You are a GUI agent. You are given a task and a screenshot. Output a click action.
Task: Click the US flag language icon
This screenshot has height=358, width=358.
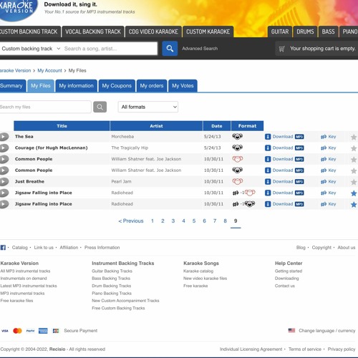pyautogui.click(x=291, y=331)
